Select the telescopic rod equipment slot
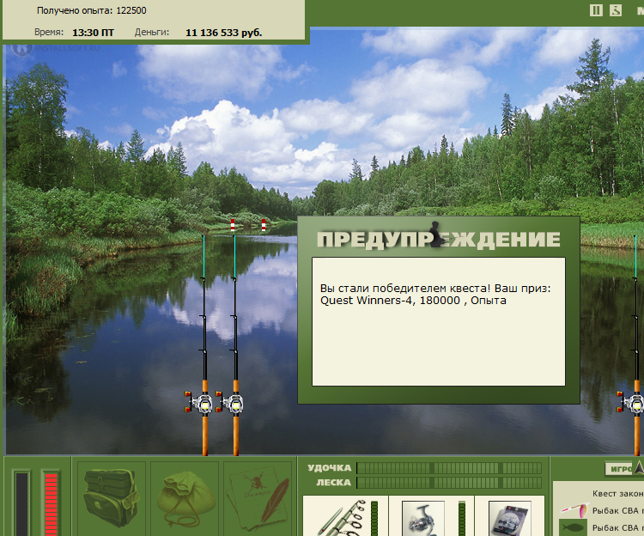Screen dimensions: 644x536 coord(345,516)
